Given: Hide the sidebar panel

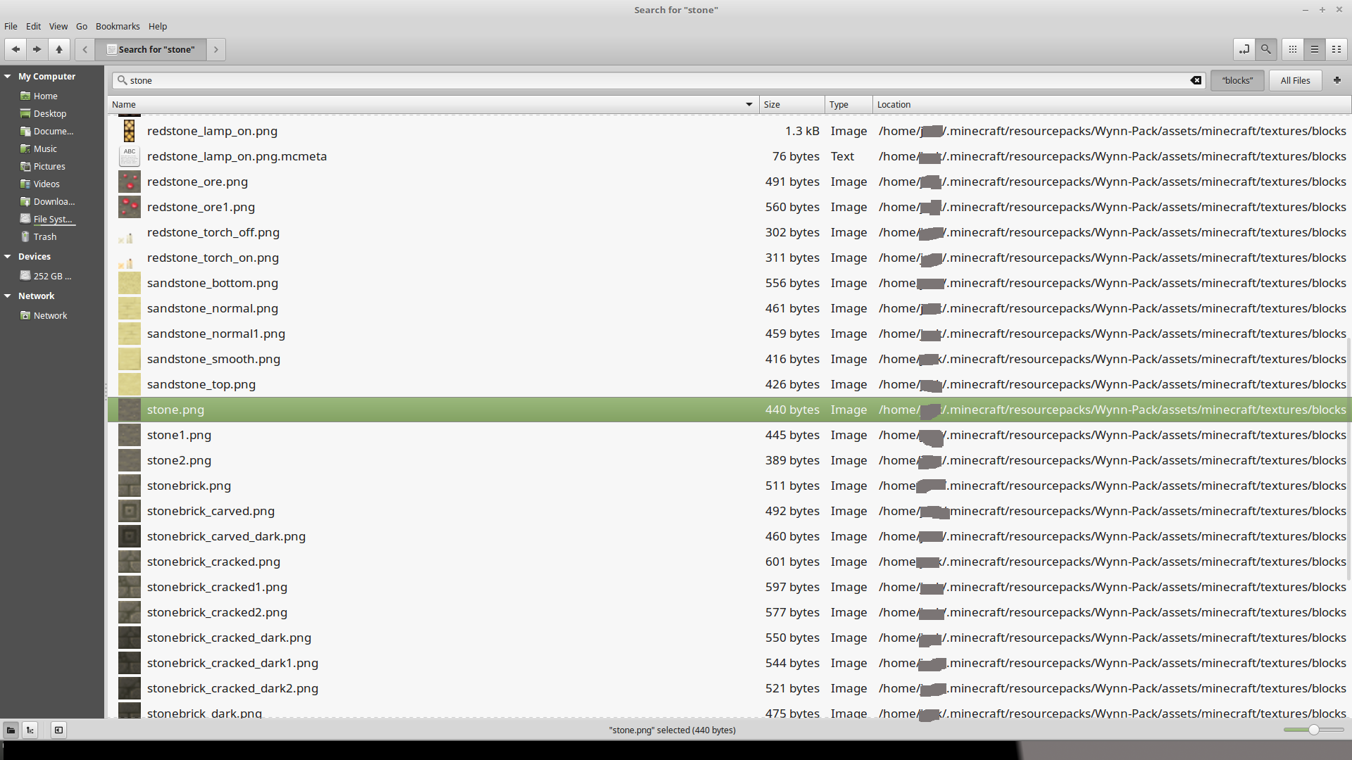Looking at the screenshot, I should [x=58, y=730].
